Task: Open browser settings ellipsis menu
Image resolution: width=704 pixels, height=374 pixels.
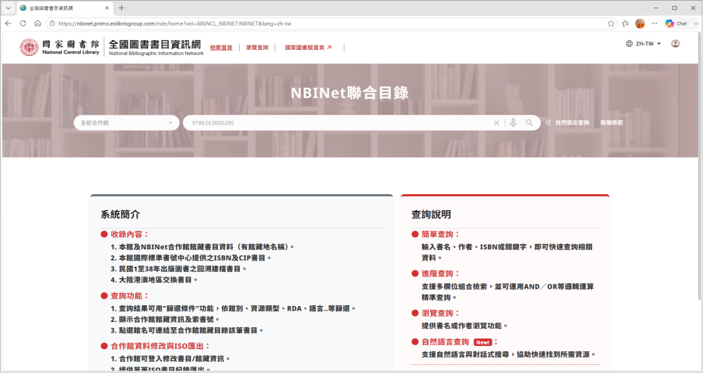Action: 655,23
